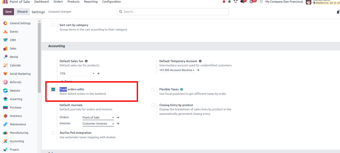
Task: Enable Closing Entry by product checkbox
Action: [x=153, y=105]
